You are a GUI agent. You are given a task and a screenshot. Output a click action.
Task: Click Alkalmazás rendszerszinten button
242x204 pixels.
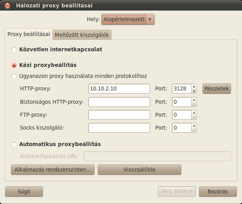[x=53, y=170]
